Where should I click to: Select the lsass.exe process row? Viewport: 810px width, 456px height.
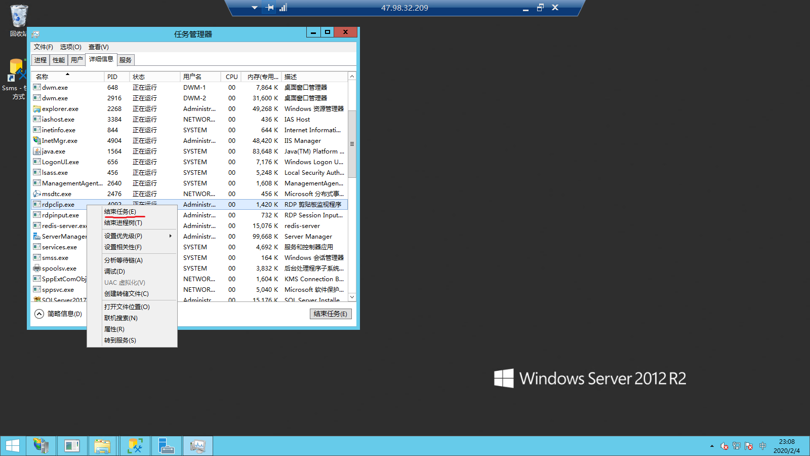coord(189,172)
